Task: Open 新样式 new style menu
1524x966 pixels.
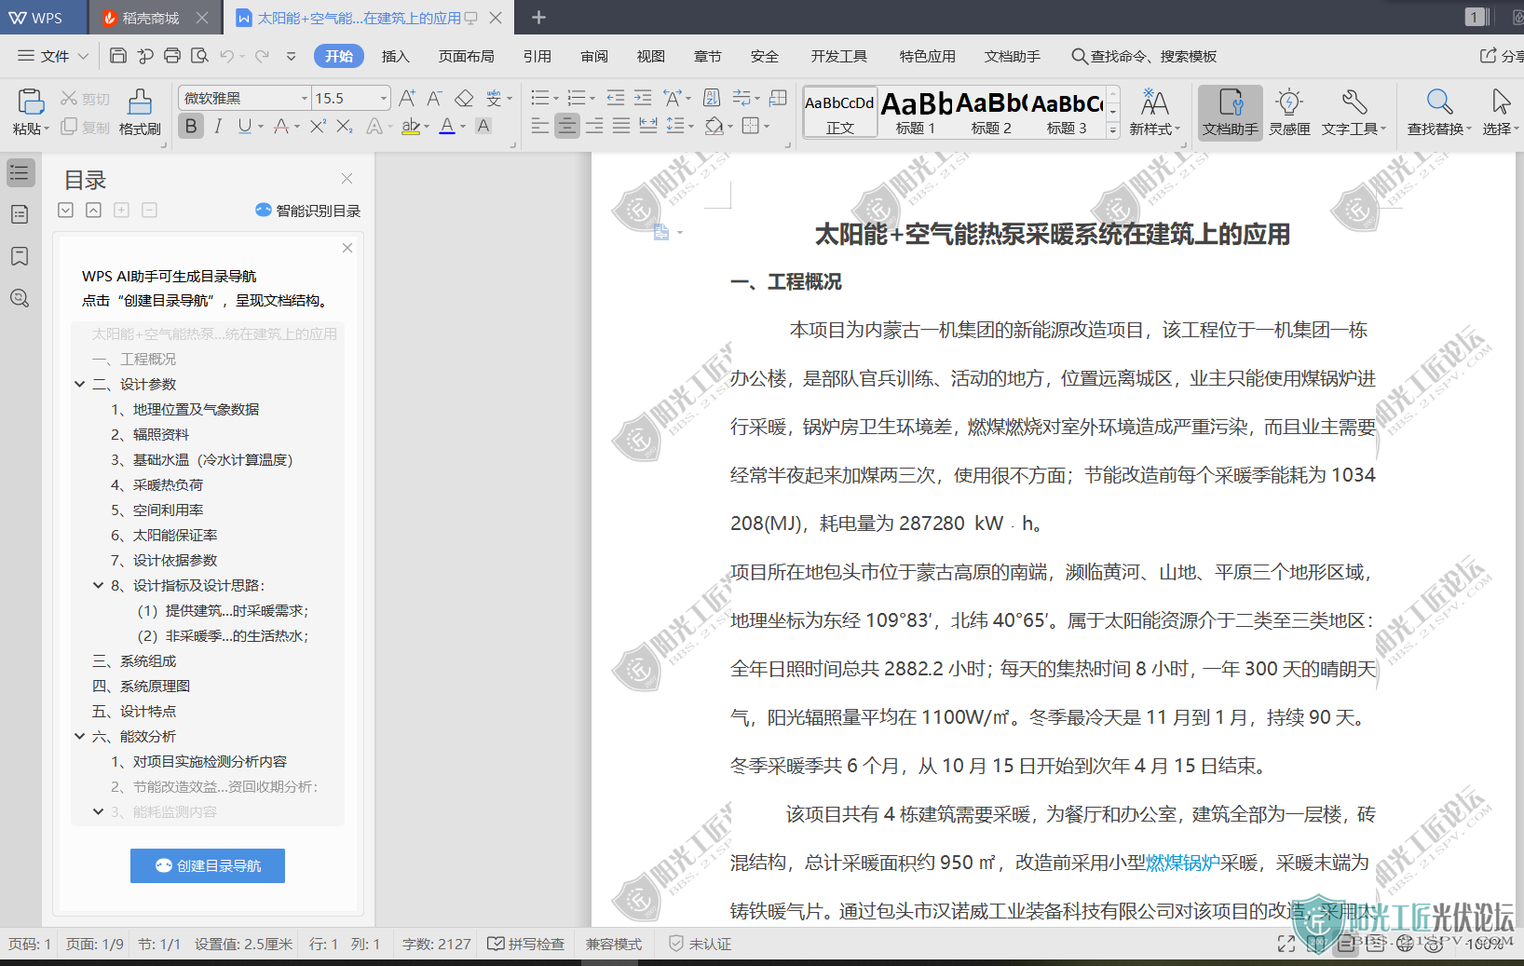Action: pyautogui.click(x=1154, y=112)
